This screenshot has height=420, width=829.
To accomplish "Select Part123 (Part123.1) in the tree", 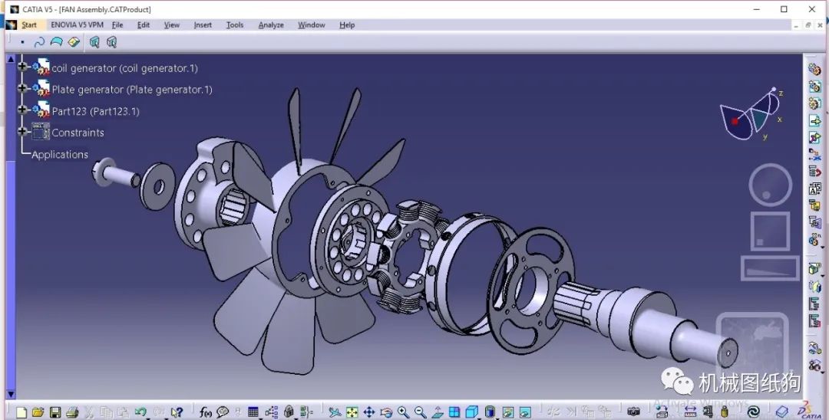I will click(x=96, y=111).
